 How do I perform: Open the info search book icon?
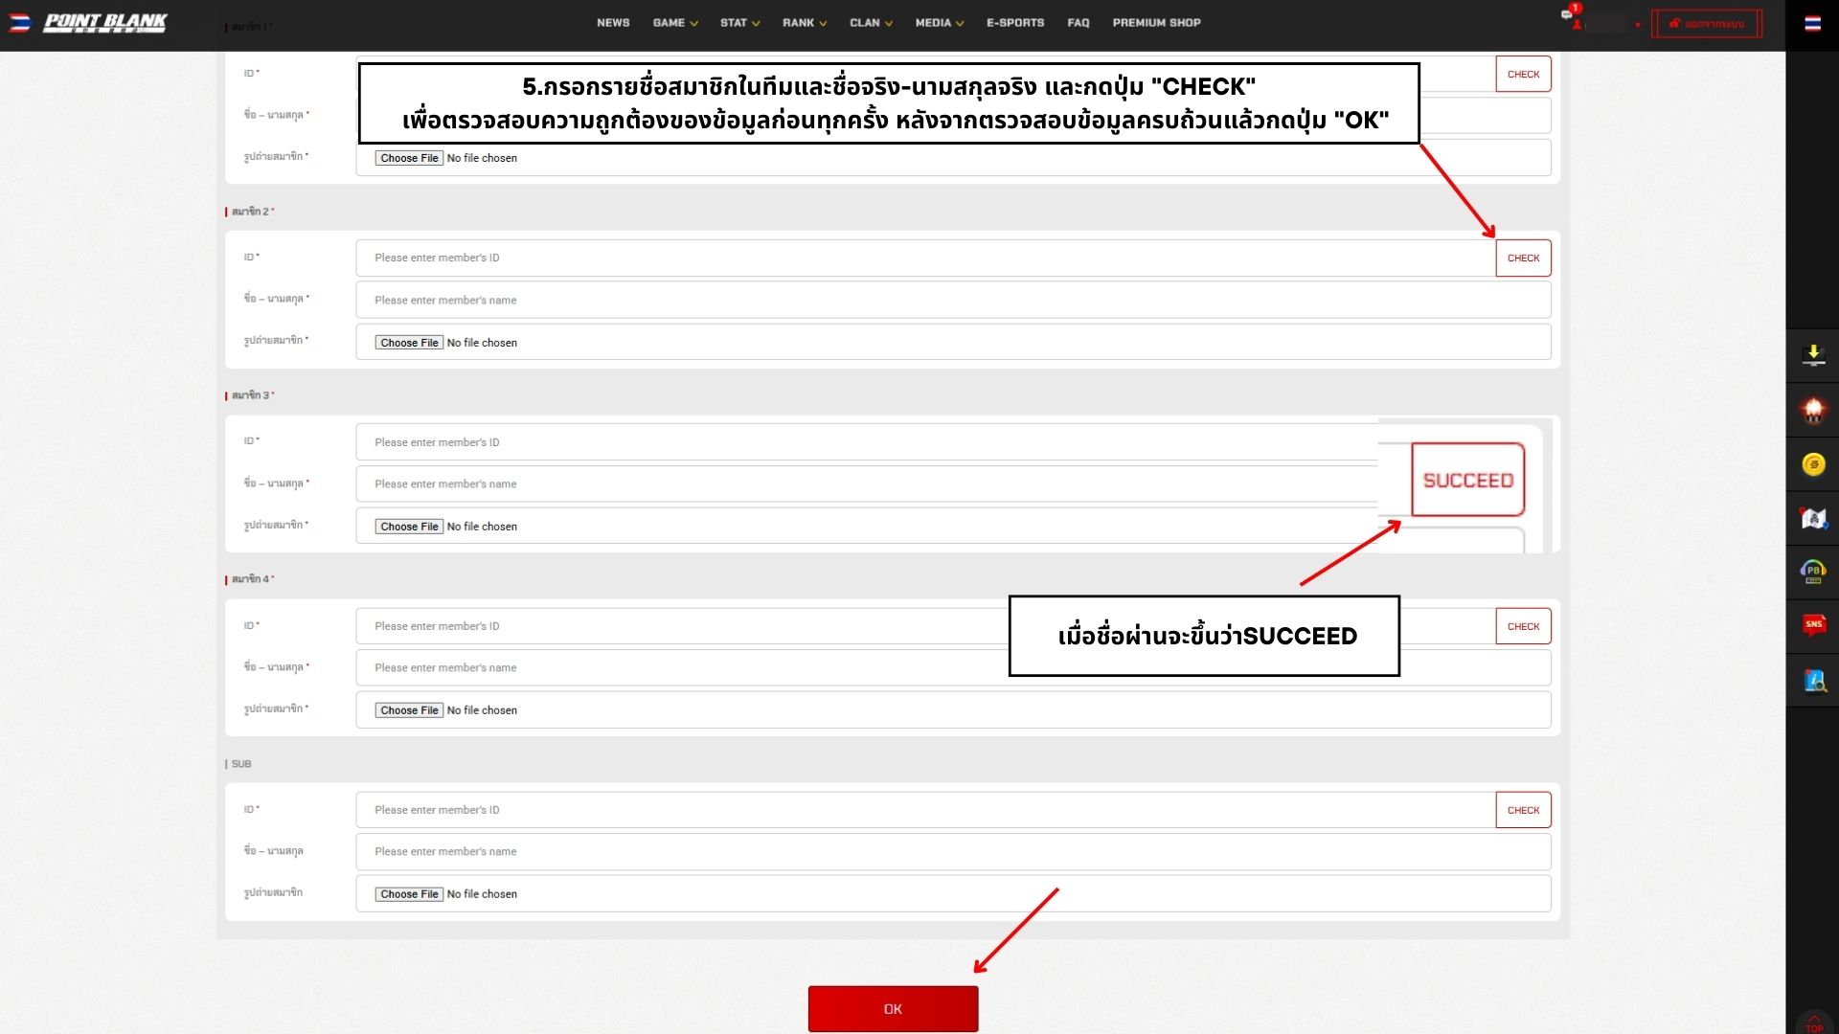coord(1813,681)
